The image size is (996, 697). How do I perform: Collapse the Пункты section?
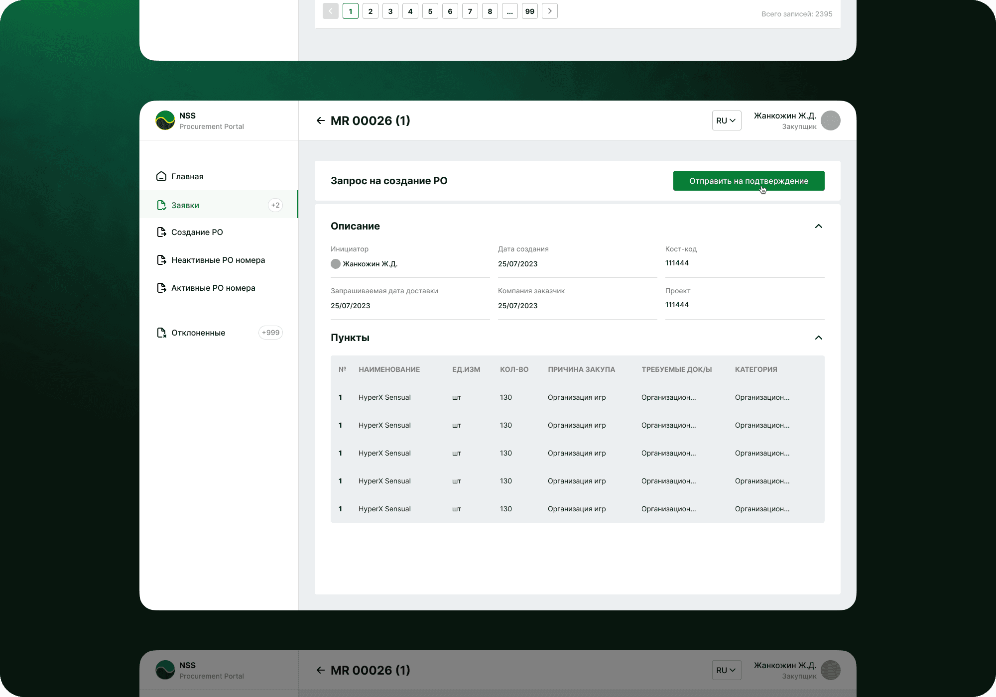tap(818, 338)
